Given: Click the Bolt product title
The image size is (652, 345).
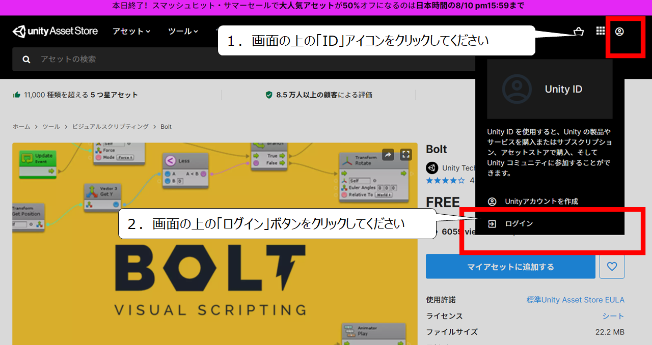Looking at the screenshot, I should click(437, 149).
